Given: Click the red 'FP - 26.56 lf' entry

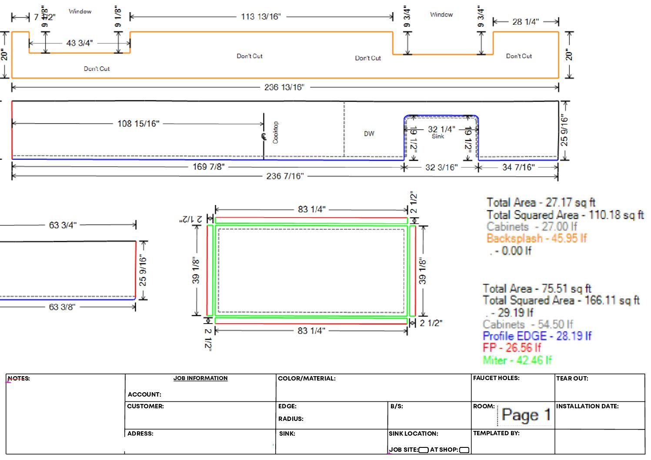Looking at the screenshot, I should 512,347.
